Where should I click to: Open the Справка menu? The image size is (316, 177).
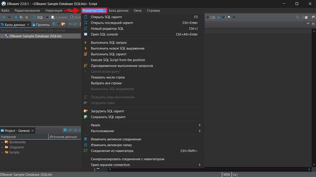[x=153, y=11]
